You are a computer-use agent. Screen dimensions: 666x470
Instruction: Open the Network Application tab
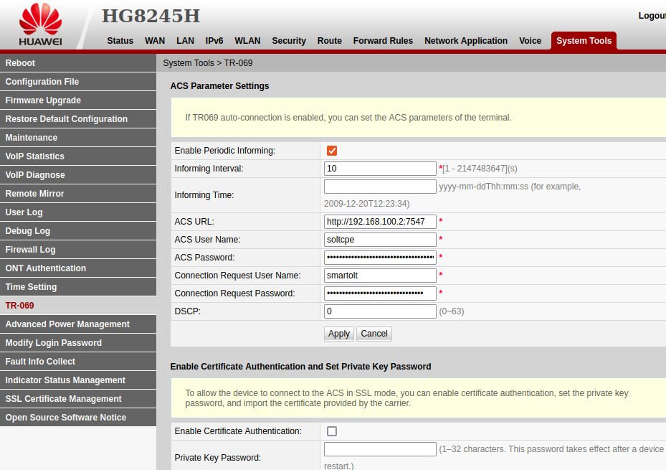pyautogui.click(x=466, y=41)
